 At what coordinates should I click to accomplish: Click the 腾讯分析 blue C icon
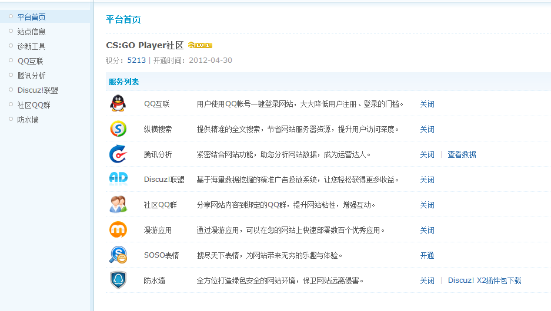(x=118, y=154)
